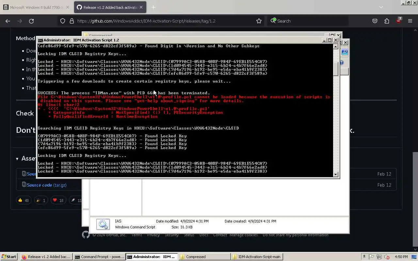Switch to Compressed folder taskbar button
Screen dimensions: 418x261
tap(204, 257)
